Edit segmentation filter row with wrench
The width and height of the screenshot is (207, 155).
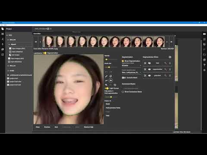click(166, 69)
